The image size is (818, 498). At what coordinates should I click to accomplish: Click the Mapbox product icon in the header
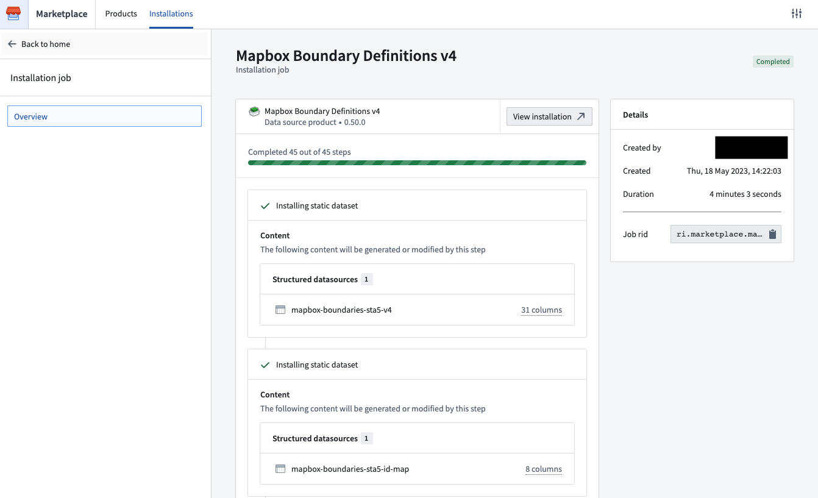(254, 112)
